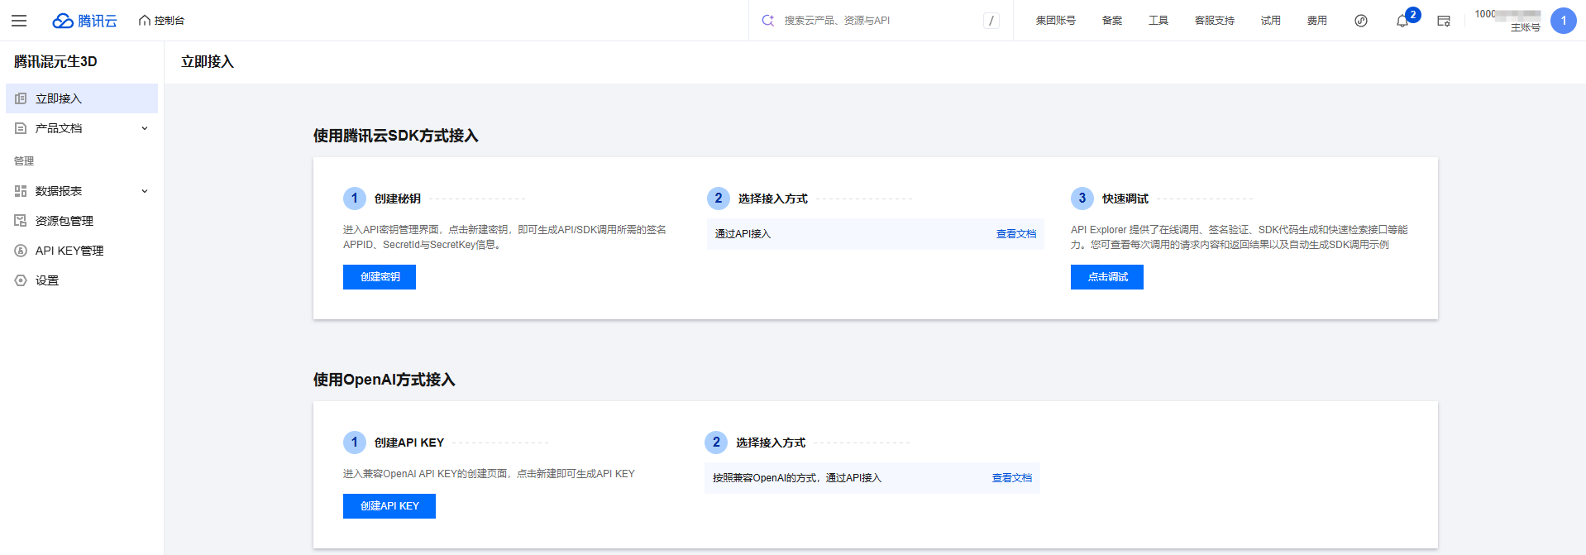Screen dimensions: 1586x555
Task: Click the 使用腾讯云SDK方式接入 heading
Action: click(395, 136)
